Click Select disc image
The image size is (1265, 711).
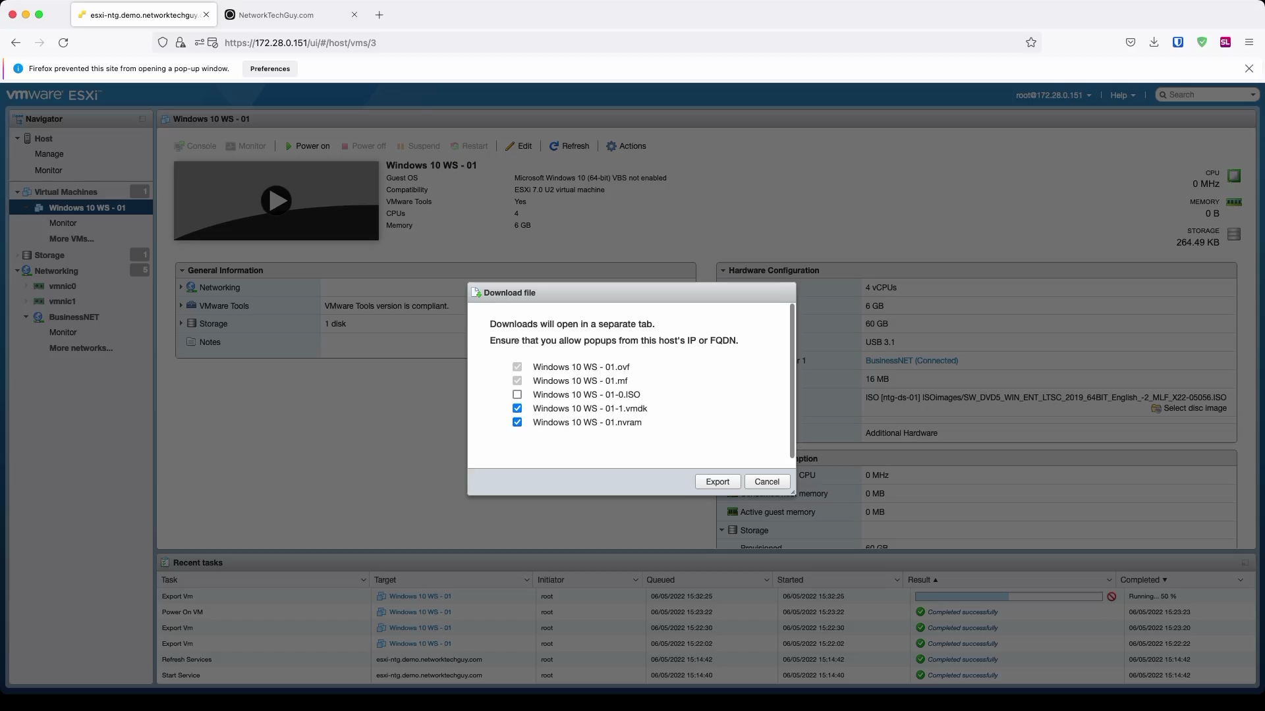click(x=1189, y=409)
